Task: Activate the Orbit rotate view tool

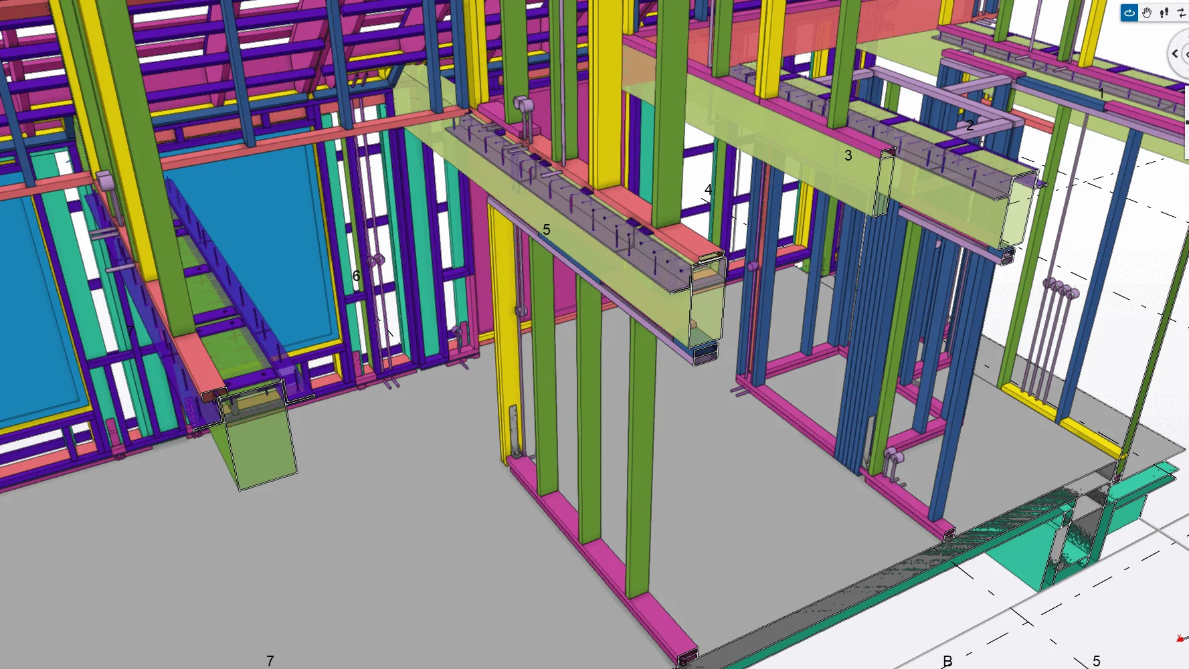Action: click(1129, 13)
